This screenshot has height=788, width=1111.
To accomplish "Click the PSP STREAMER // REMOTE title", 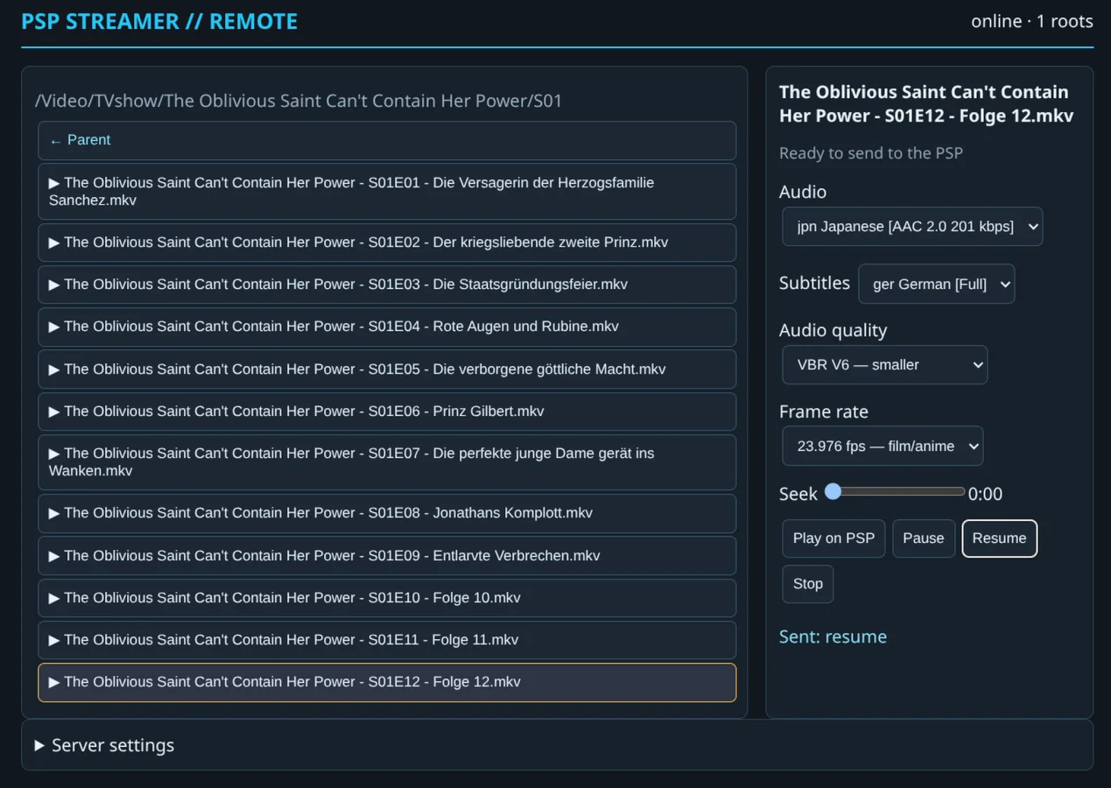I will (159, 22).
